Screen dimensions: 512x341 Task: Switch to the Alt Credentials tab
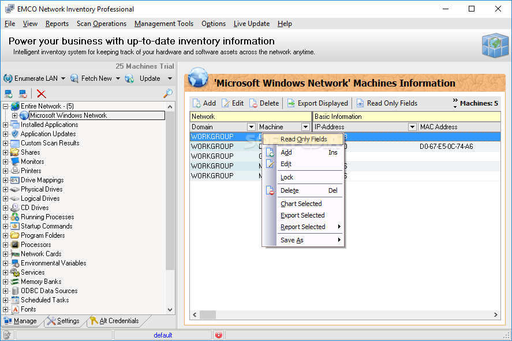(115, 321)
